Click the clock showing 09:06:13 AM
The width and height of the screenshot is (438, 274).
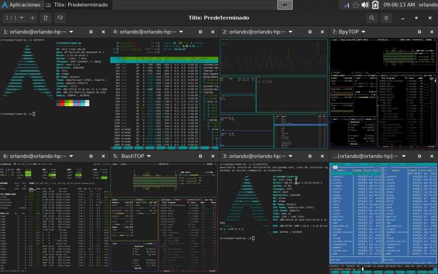(399, 5)
